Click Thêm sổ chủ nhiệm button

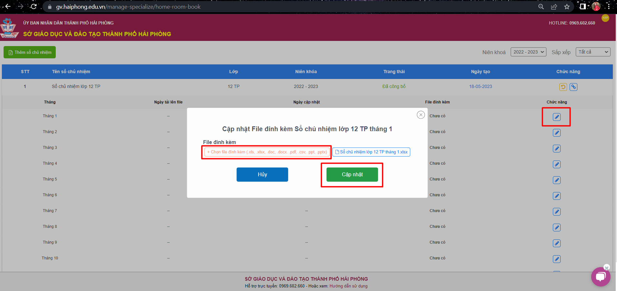coord(30,52)
